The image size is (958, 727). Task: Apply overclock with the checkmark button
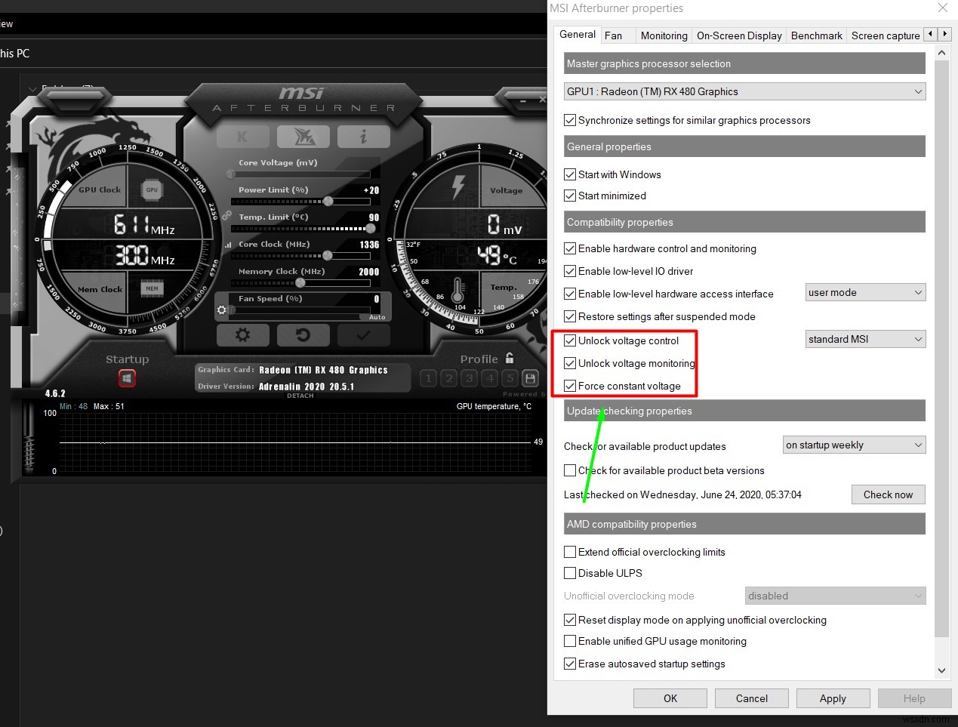[363, 334]
